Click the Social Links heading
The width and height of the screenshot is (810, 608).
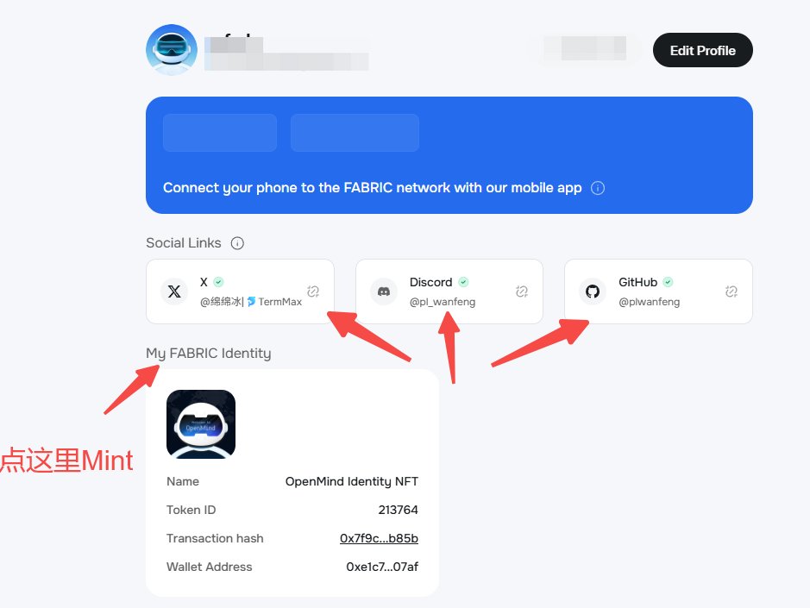click(184, 243)
